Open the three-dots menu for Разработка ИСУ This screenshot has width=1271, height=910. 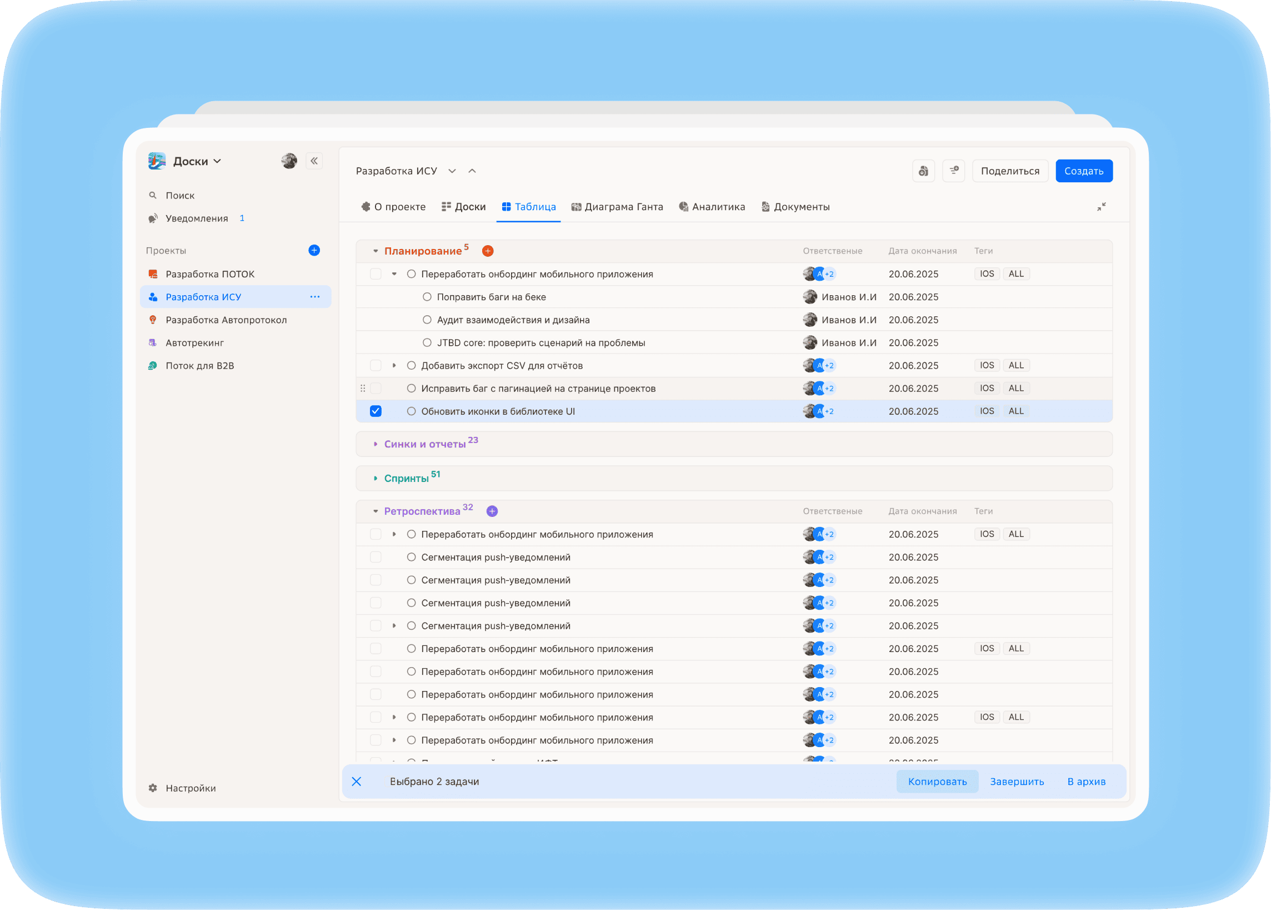click(315, 297)
